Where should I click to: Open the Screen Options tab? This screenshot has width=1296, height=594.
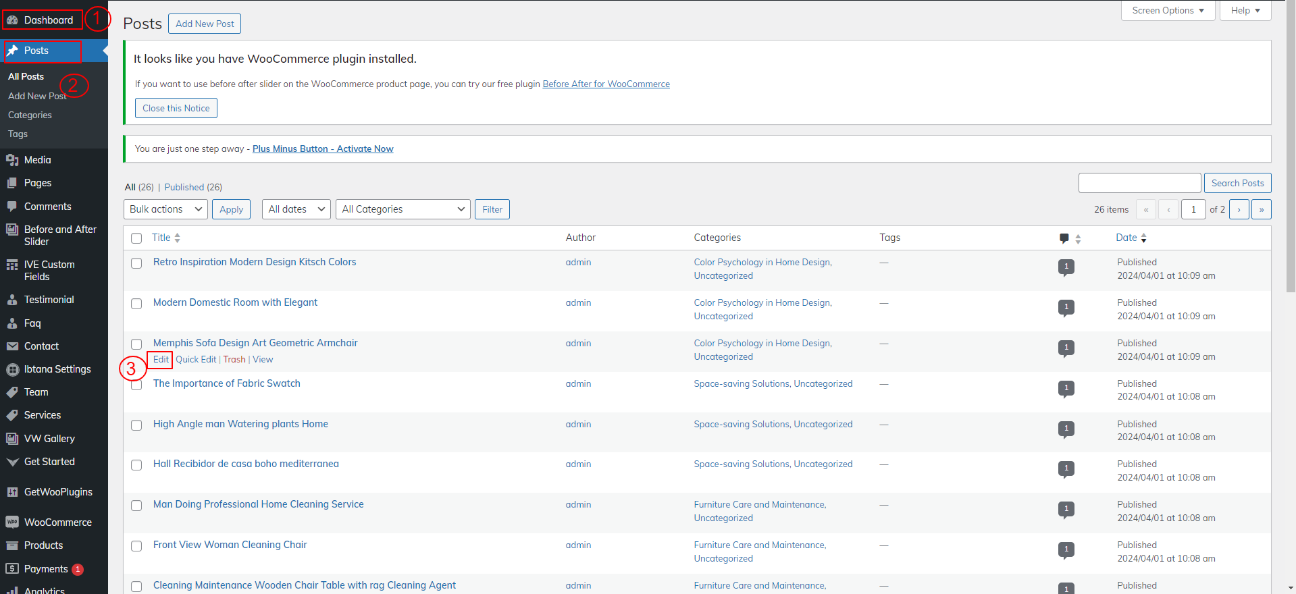pos(1168,11)
